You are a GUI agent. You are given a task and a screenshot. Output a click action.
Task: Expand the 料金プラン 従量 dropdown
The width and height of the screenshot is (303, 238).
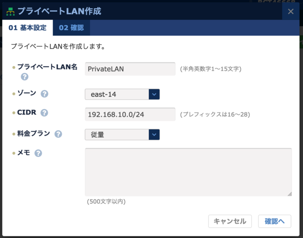tap(117, 134)
